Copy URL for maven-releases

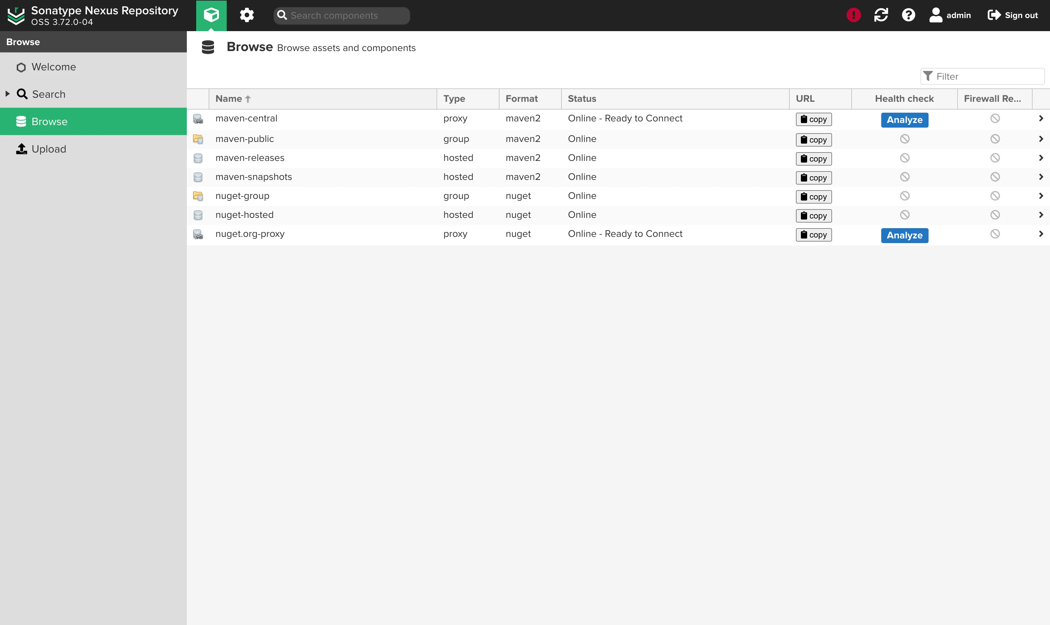click(814, 159)
